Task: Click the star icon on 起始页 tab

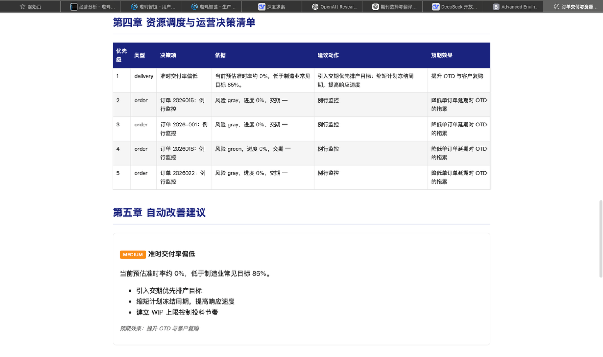Action: 22,6
